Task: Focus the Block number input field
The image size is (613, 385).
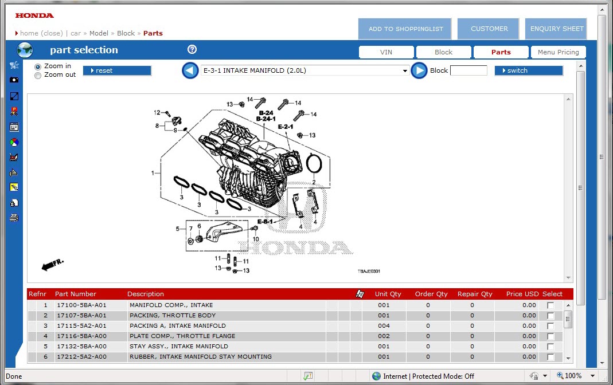Action: pos(468,70)
